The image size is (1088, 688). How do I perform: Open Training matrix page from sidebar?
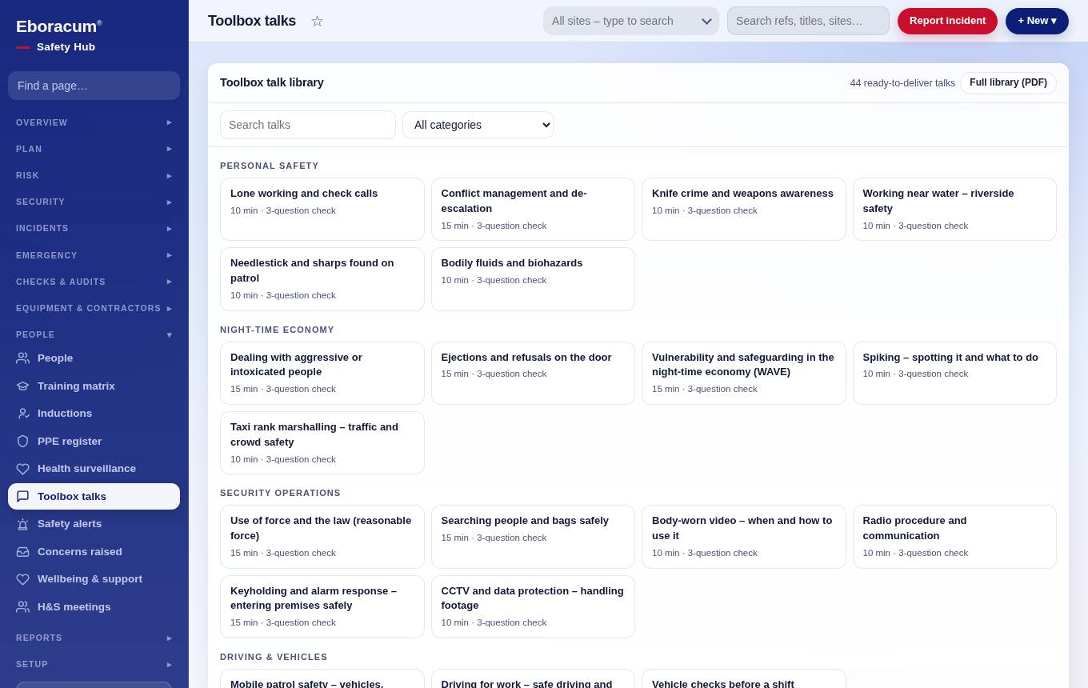[x=94, y=386]
